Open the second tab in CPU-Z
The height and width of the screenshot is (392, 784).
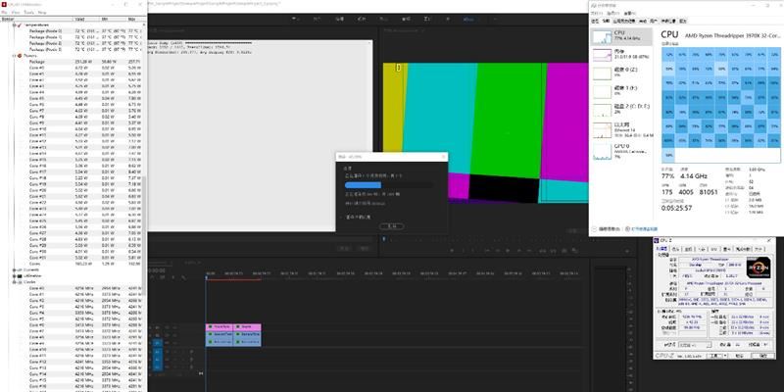tap(675, 249)
